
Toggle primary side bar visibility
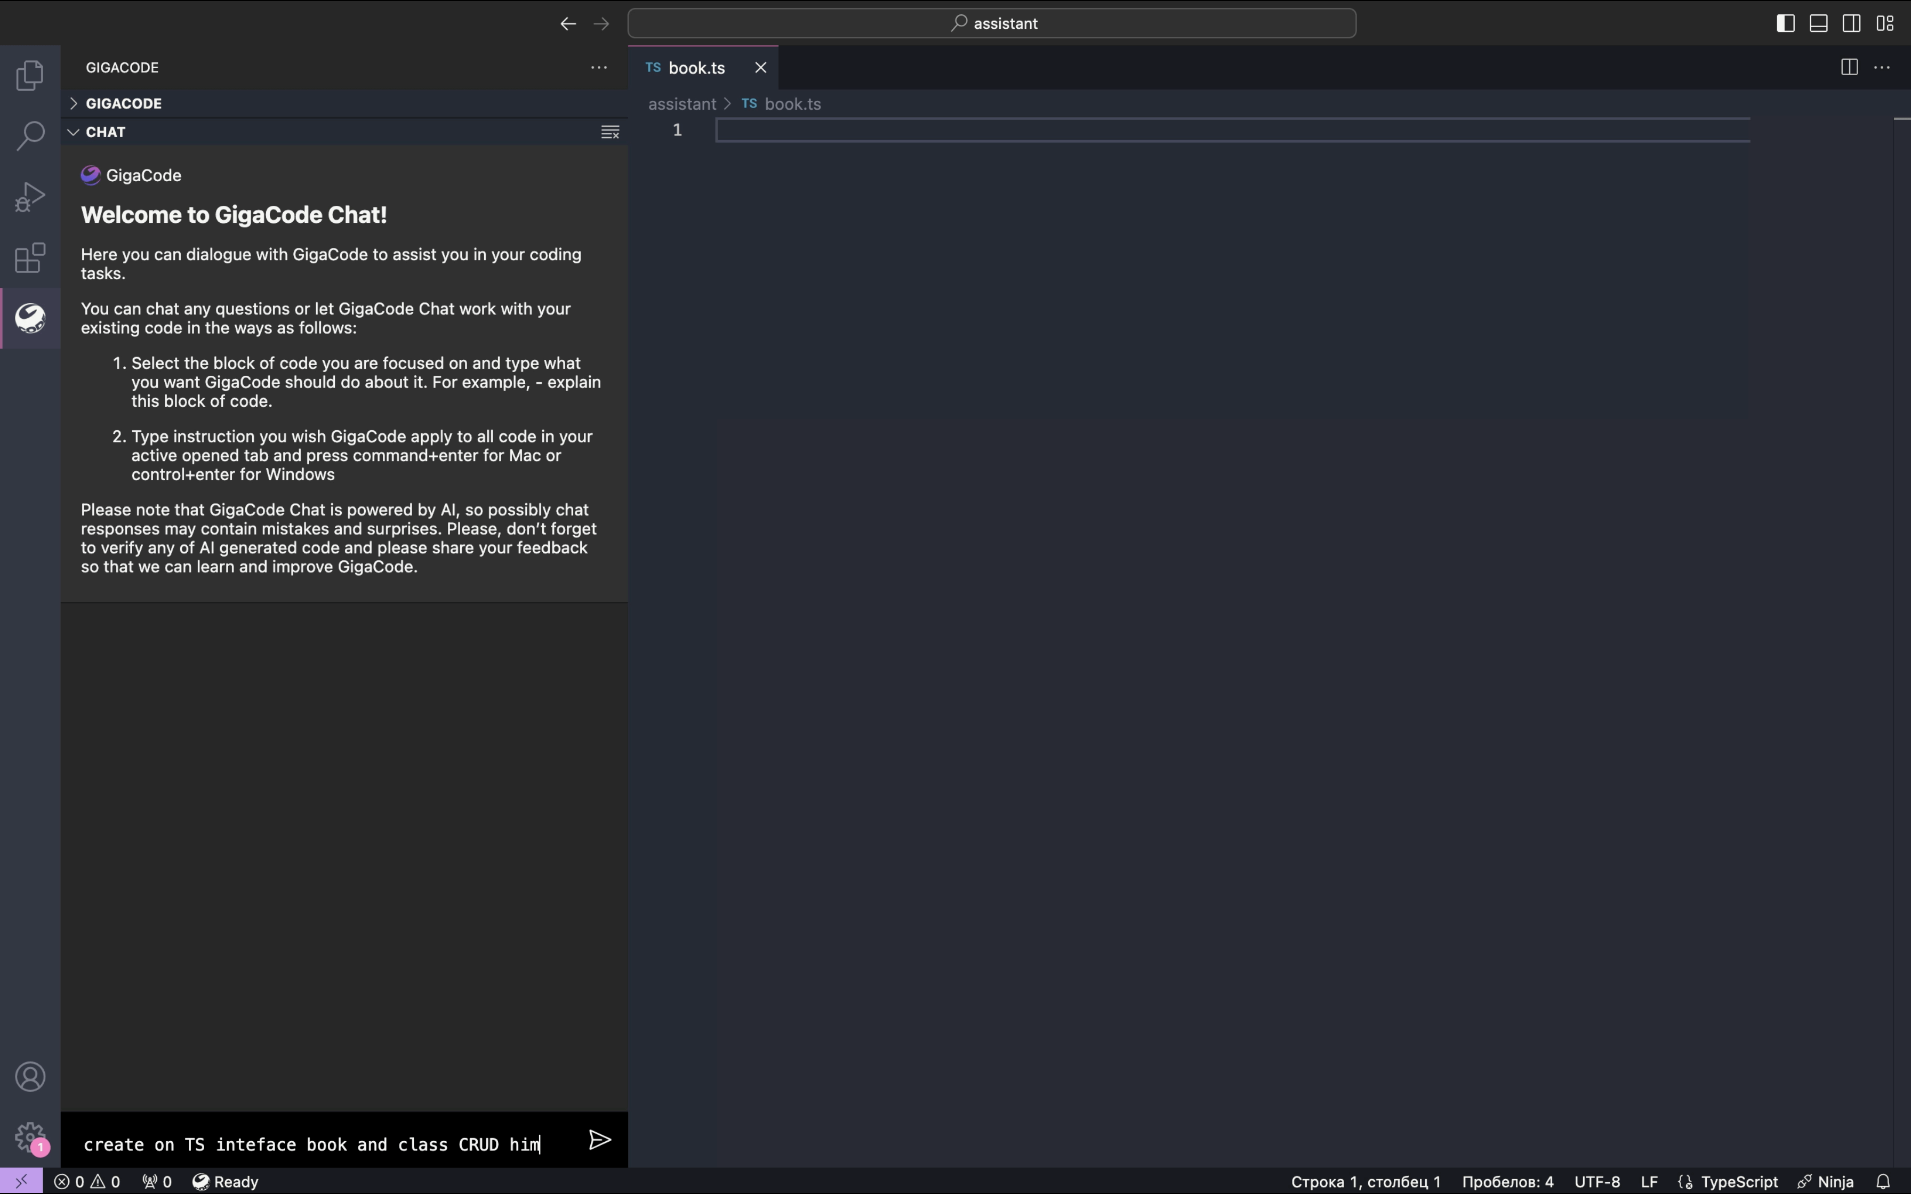pyautogui.click(x=1786, y=23)
